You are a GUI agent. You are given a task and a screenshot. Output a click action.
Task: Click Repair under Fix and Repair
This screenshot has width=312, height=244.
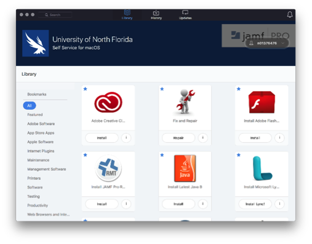(x=178, y=138)
